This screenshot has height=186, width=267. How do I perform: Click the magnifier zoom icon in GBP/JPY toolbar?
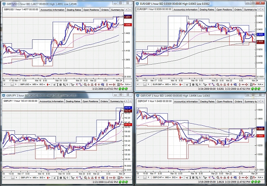coord(85,177)
